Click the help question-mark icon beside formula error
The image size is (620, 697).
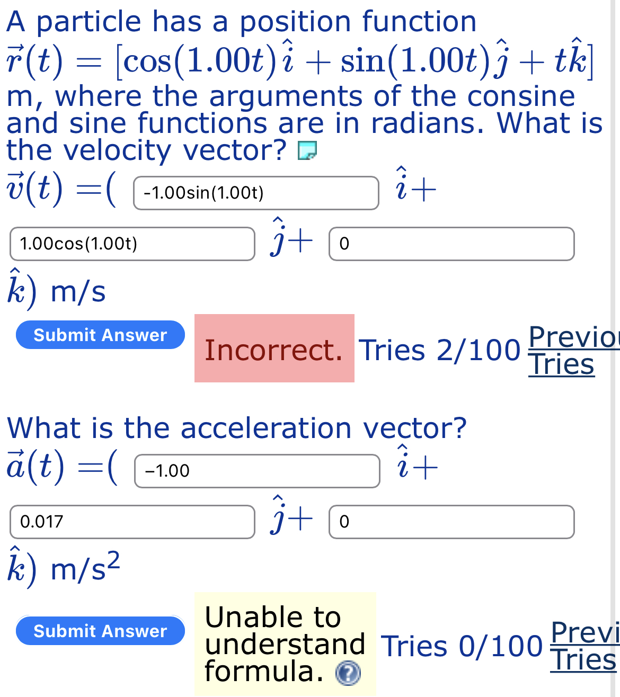coord(349,674)
